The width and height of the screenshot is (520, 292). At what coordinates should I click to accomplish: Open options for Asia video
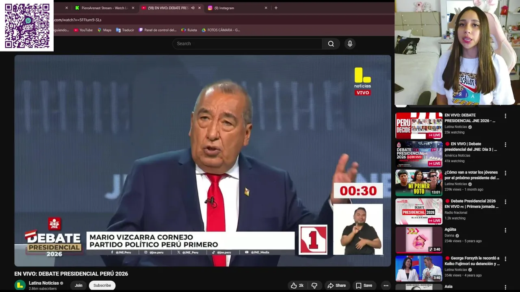[x=505, y=287]
